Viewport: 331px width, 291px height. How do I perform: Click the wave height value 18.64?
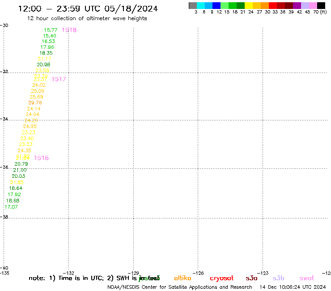pos(16,188)
